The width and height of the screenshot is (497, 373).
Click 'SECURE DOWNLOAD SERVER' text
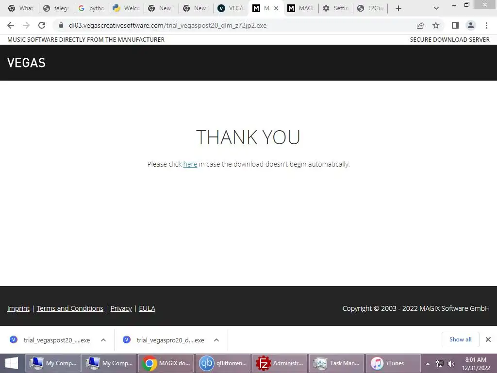pyautogui.click(x=450, y=40)
